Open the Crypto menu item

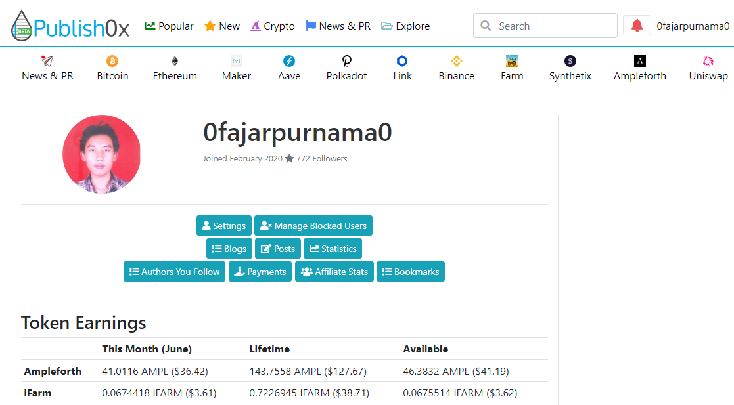click(x=273, y=26)
